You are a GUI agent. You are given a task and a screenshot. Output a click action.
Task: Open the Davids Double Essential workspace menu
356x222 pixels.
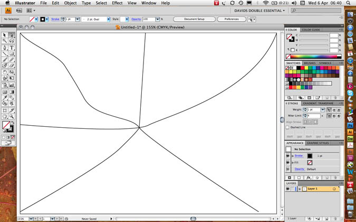click(259, 10)
